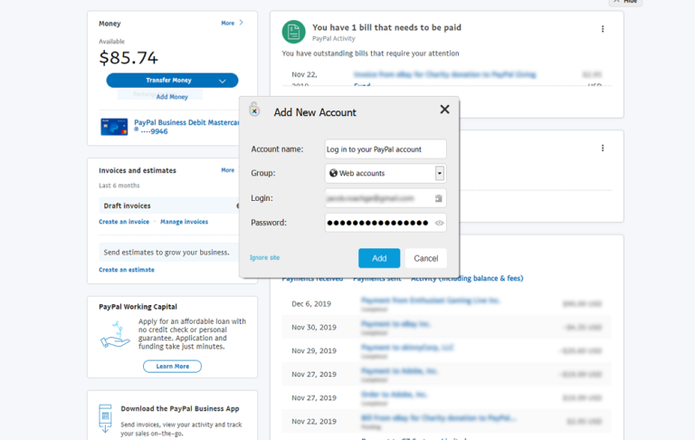The height and width of the screenshot is (440, 695).
Task: Click the bill heading text
Action: (386, 27)
